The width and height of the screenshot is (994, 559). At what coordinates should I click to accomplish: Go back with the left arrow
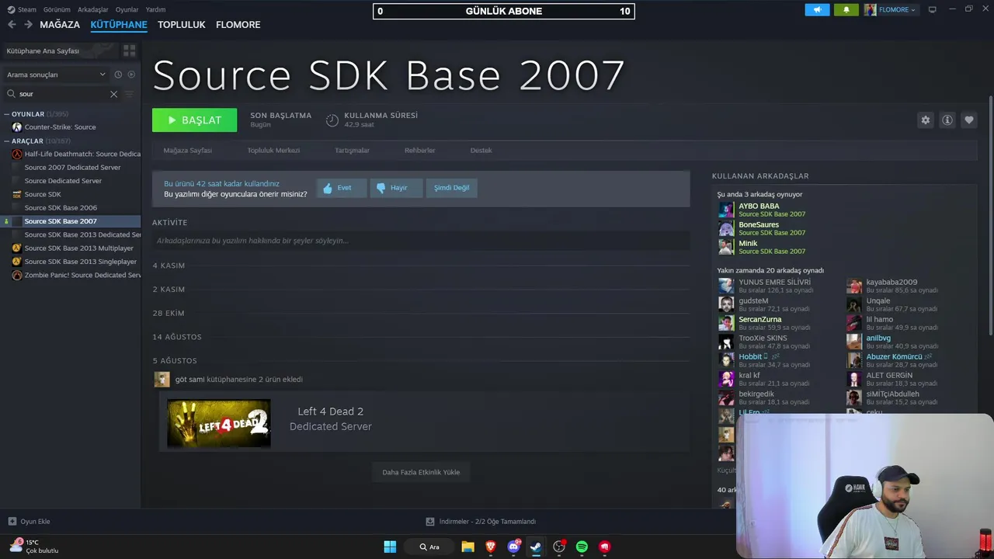[11, 25]
